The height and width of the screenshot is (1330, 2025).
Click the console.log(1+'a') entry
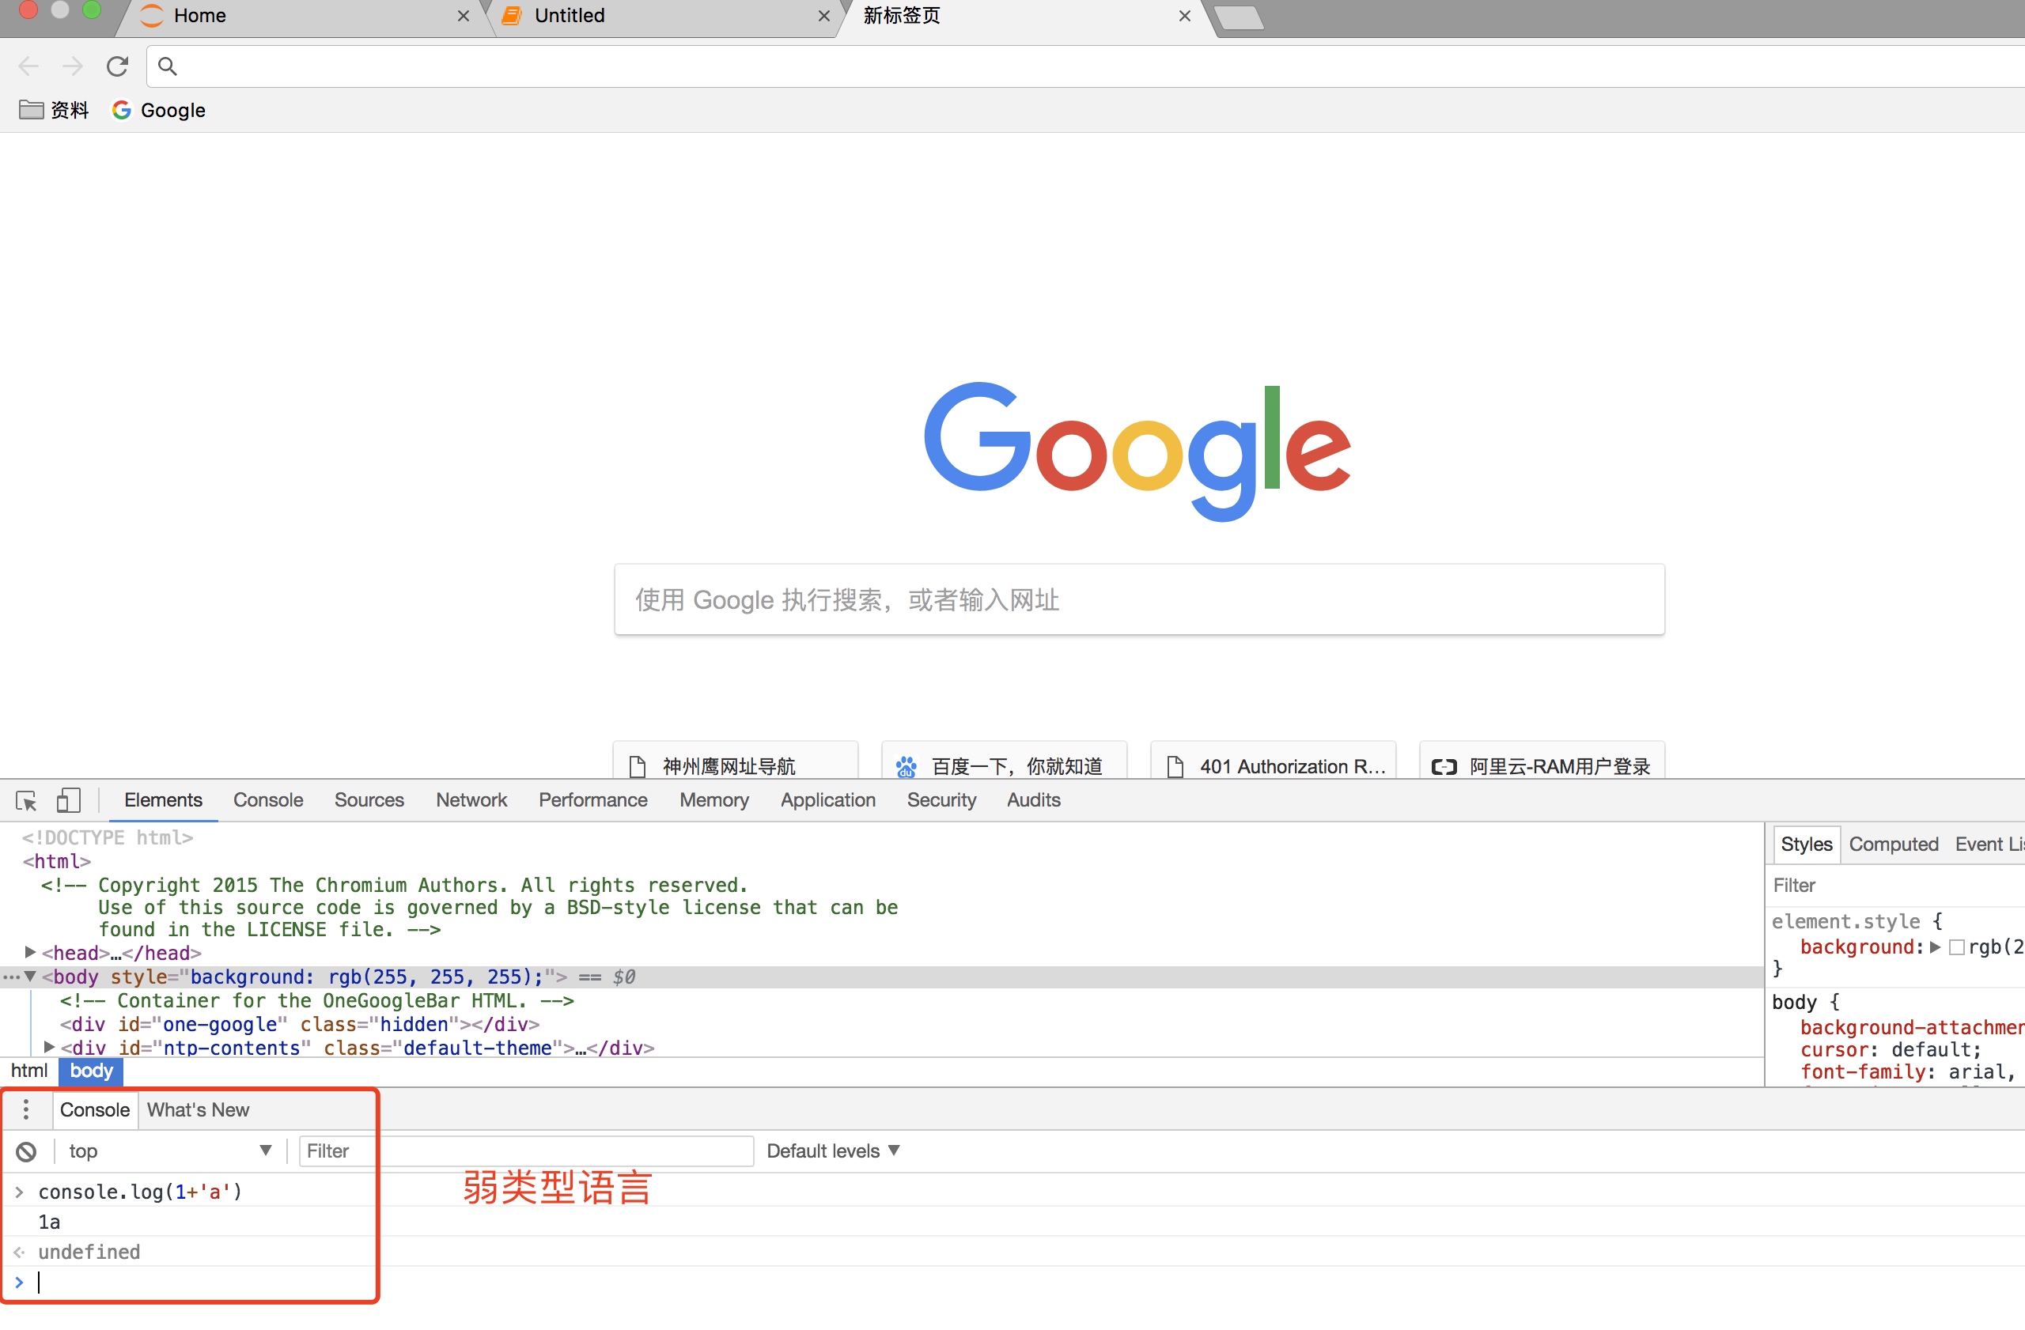tap(140, 1192)
